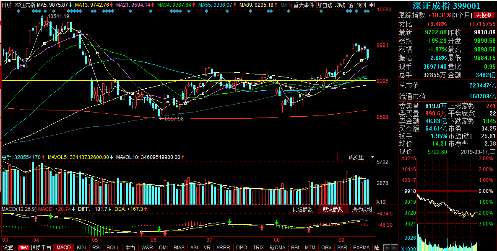Screen dimensions: 497x251
Task: Select 默认参数 for MACD
Action: [333, 209]
